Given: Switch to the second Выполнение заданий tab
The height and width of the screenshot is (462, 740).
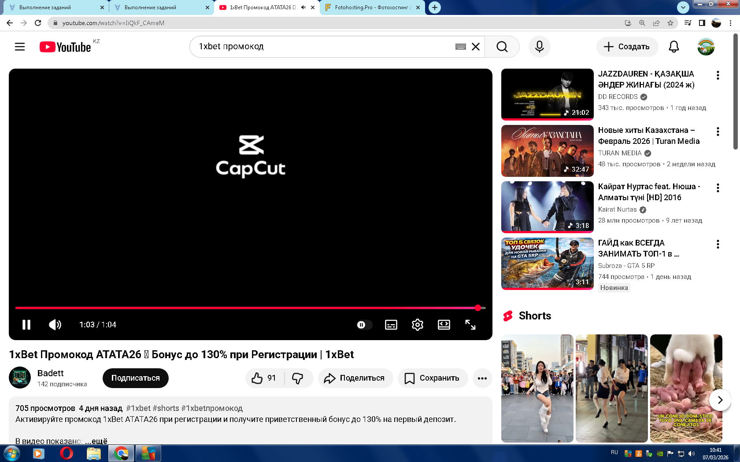Looking at the screenshot, I should [x=161, y=7].
